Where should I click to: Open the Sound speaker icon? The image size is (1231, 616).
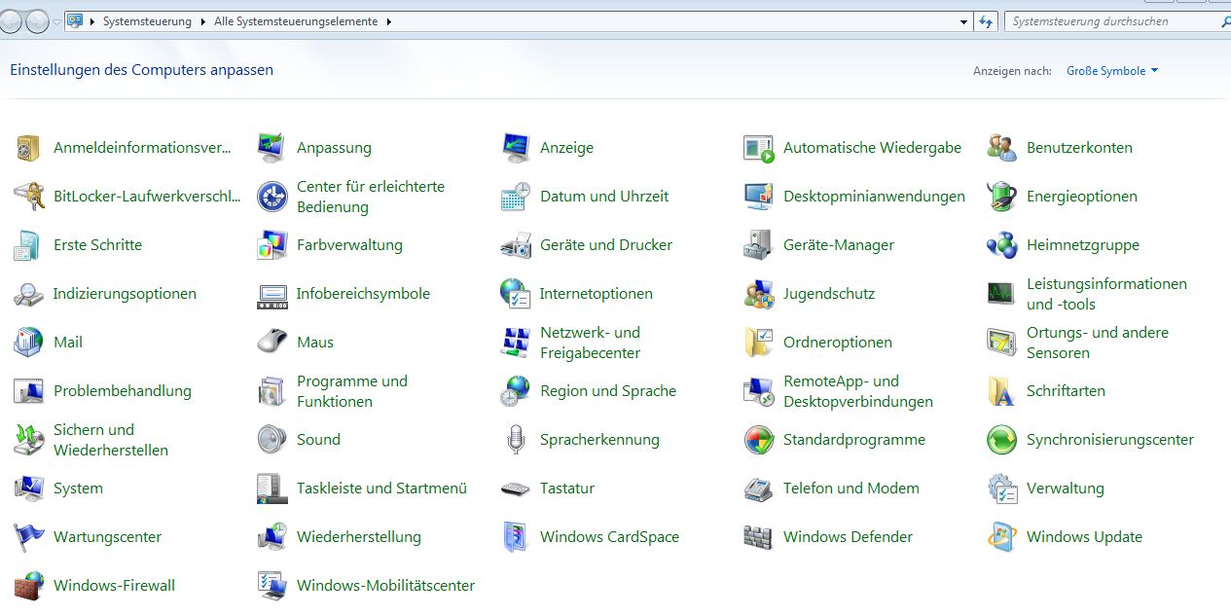point(272,440)
